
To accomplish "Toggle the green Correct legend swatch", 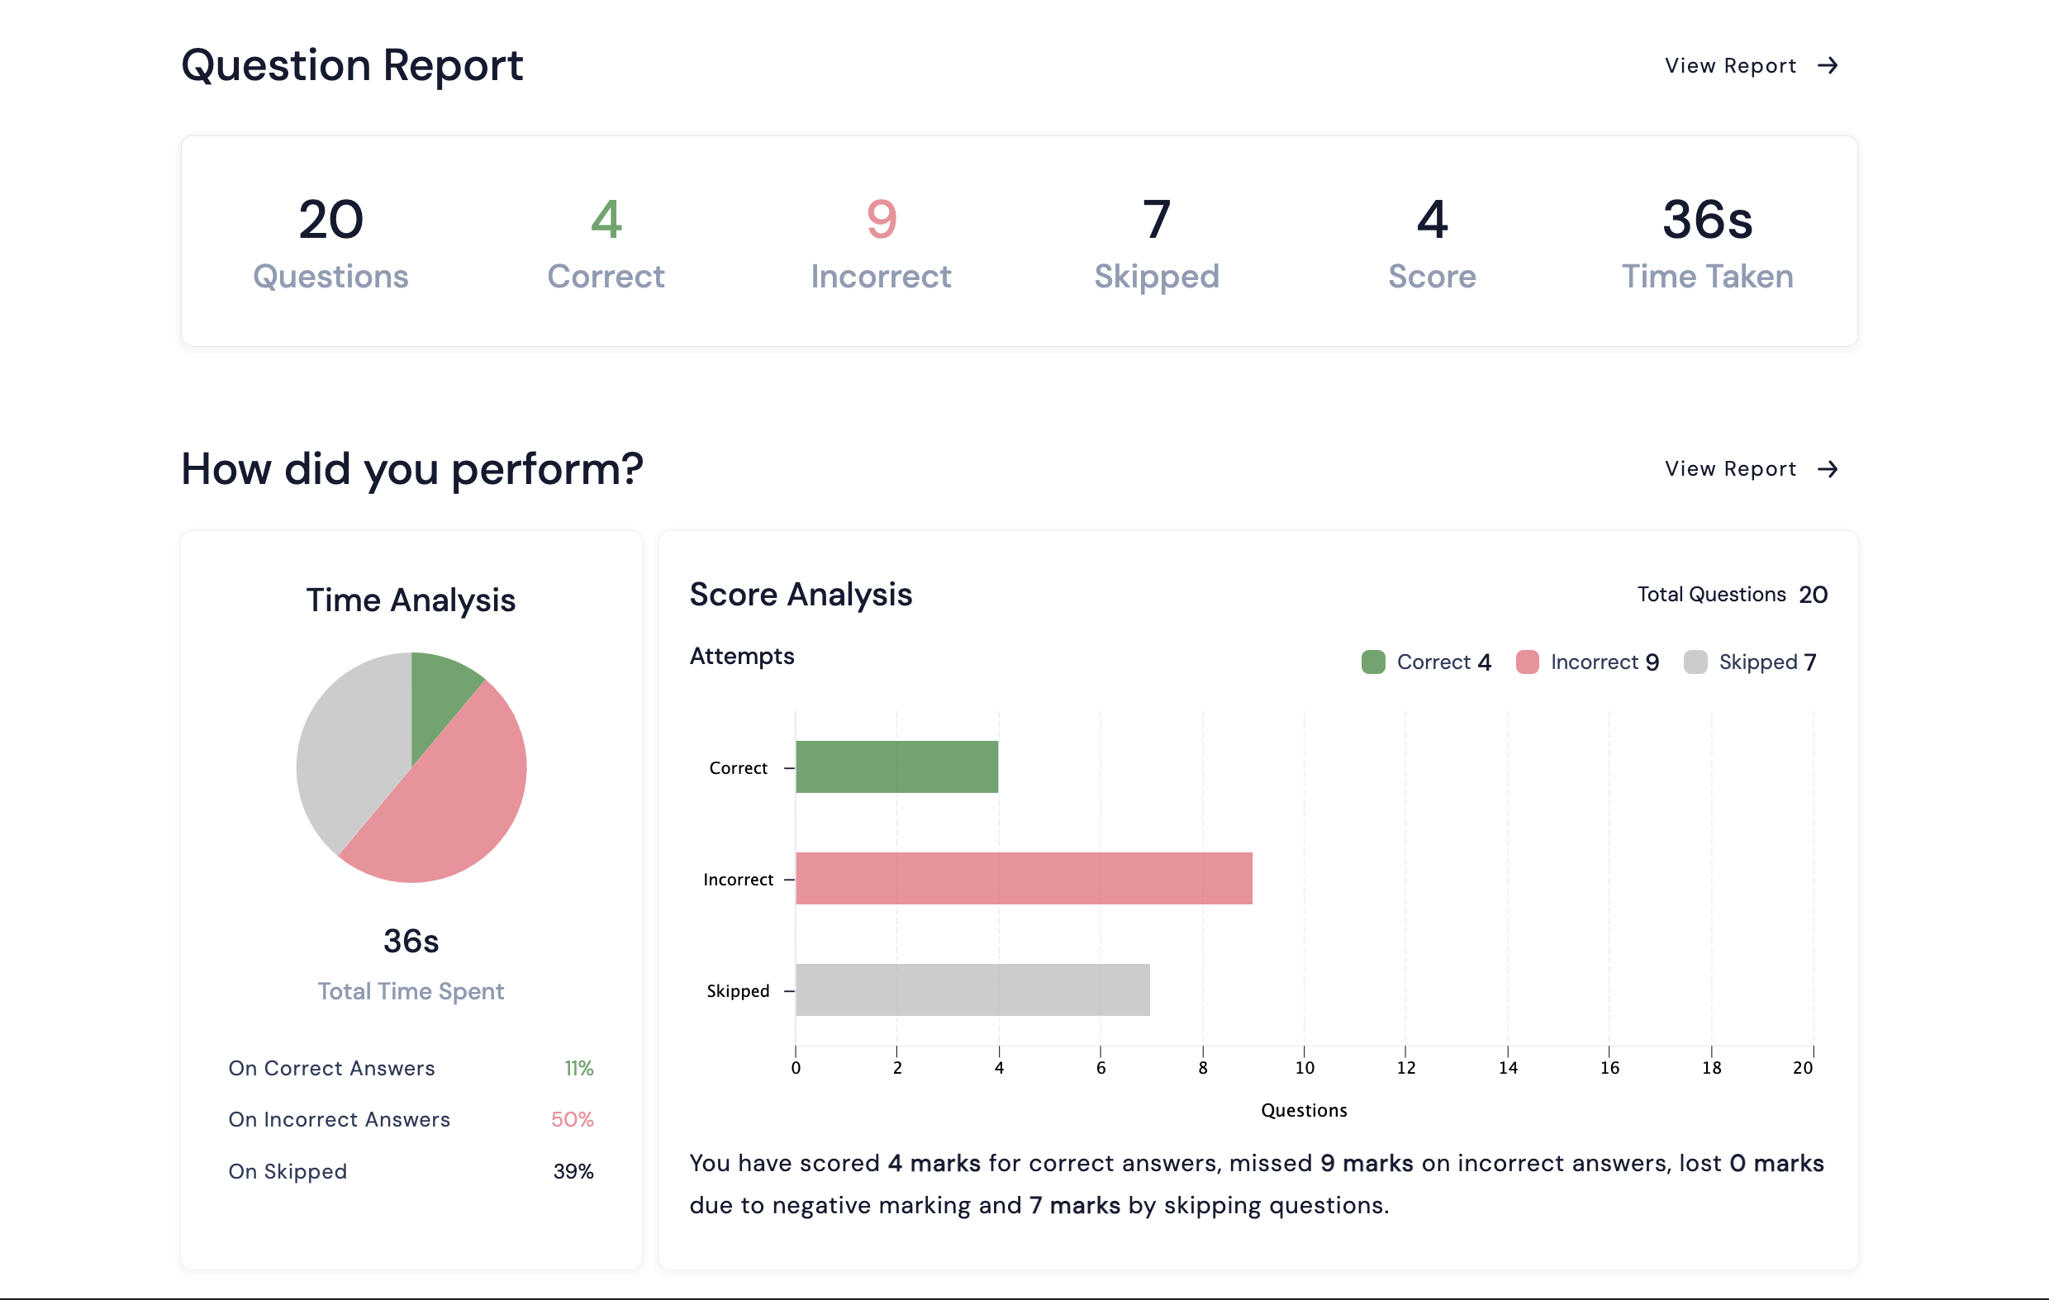I will [x=1372, y=662].
